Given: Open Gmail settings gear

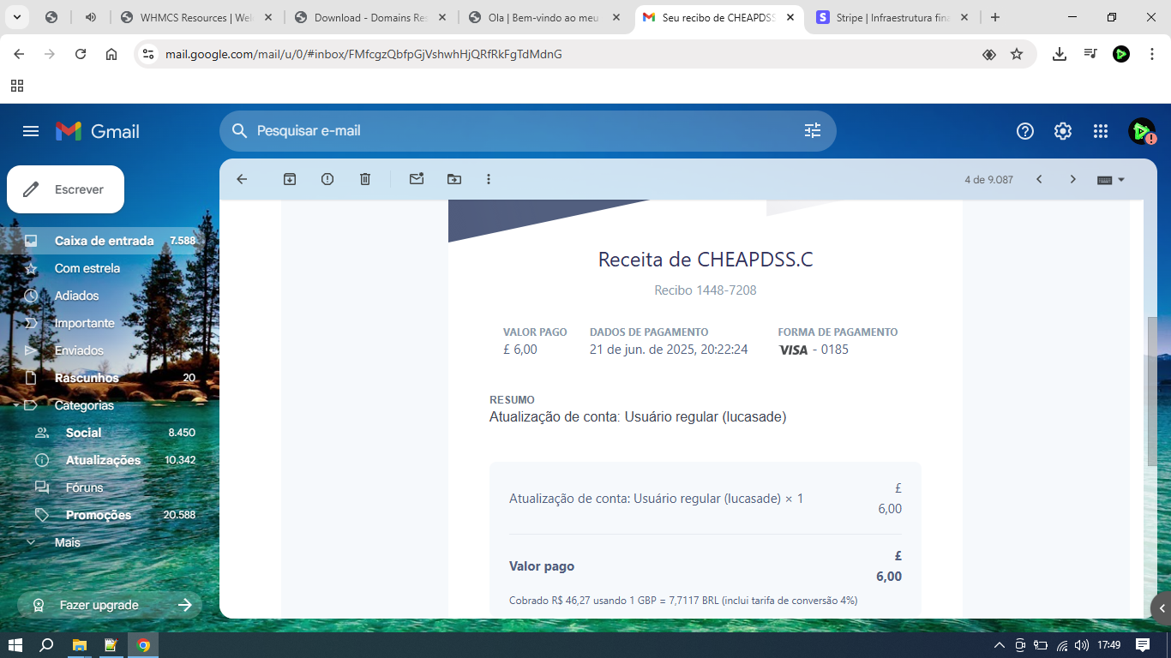Looking at the screenshot, I should coord(1063,131).
